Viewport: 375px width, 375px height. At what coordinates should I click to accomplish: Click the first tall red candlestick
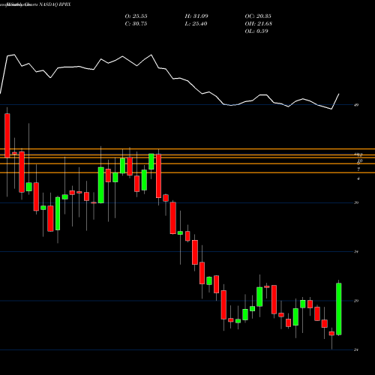click(x=7, y=136)
